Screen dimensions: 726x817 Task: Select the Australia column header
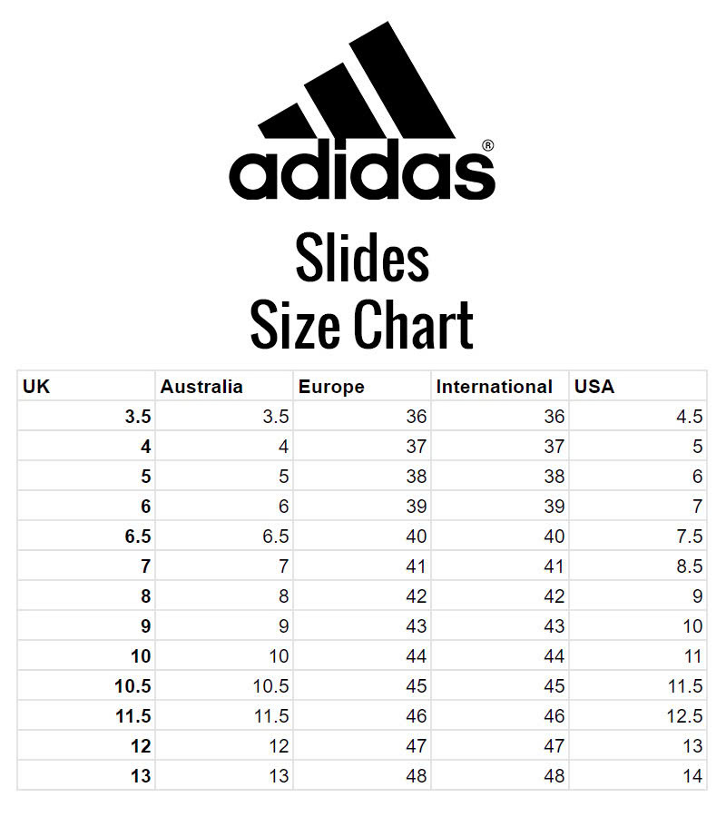(x=224, y=387)
